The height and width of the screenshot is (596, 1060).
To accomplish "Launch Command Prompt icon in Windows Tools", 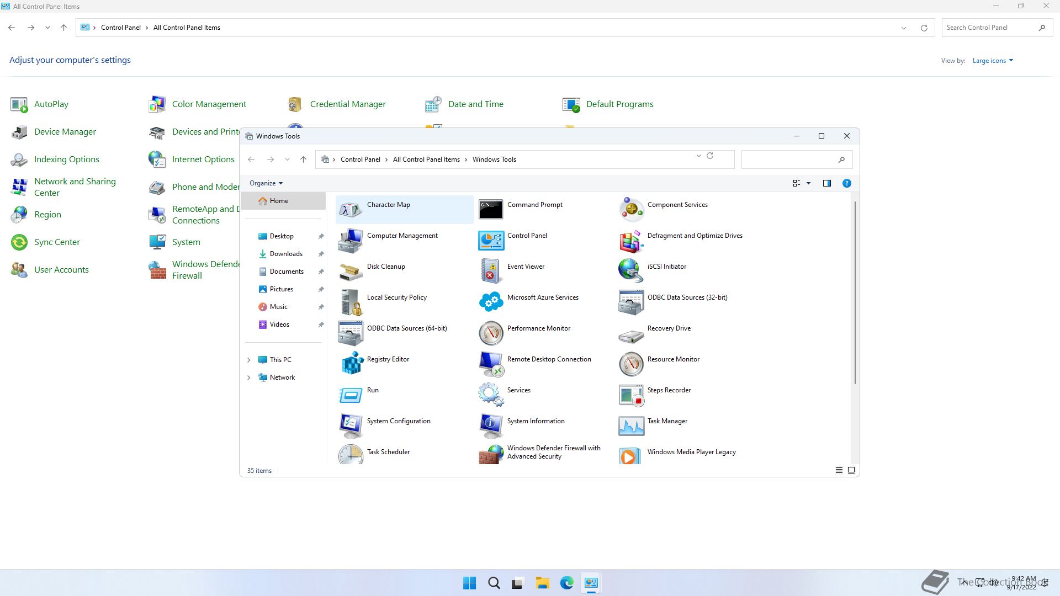I will point(491,210).
